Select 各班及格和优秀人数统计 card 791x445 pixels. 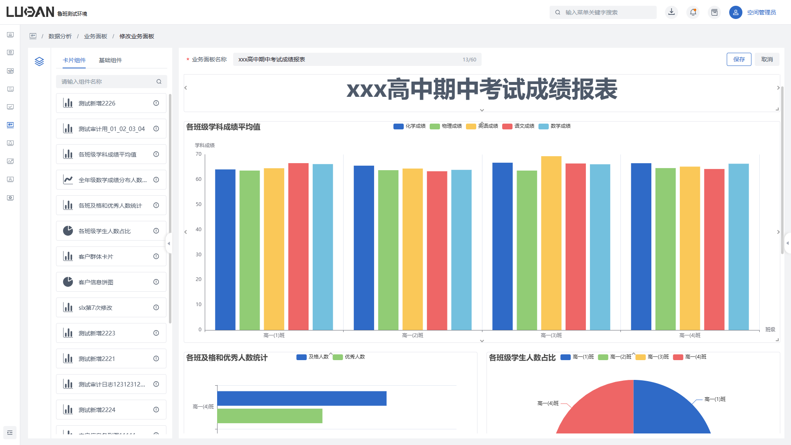[111, 205]
